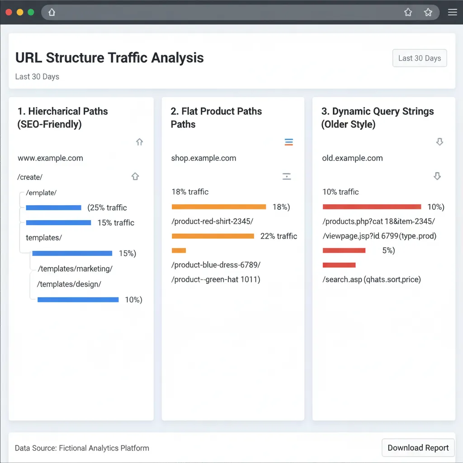The width and height of the screenshot is (463, 463).
Task: Open the /product-red-shirt-2345/ link
Action: pos(212,221)
